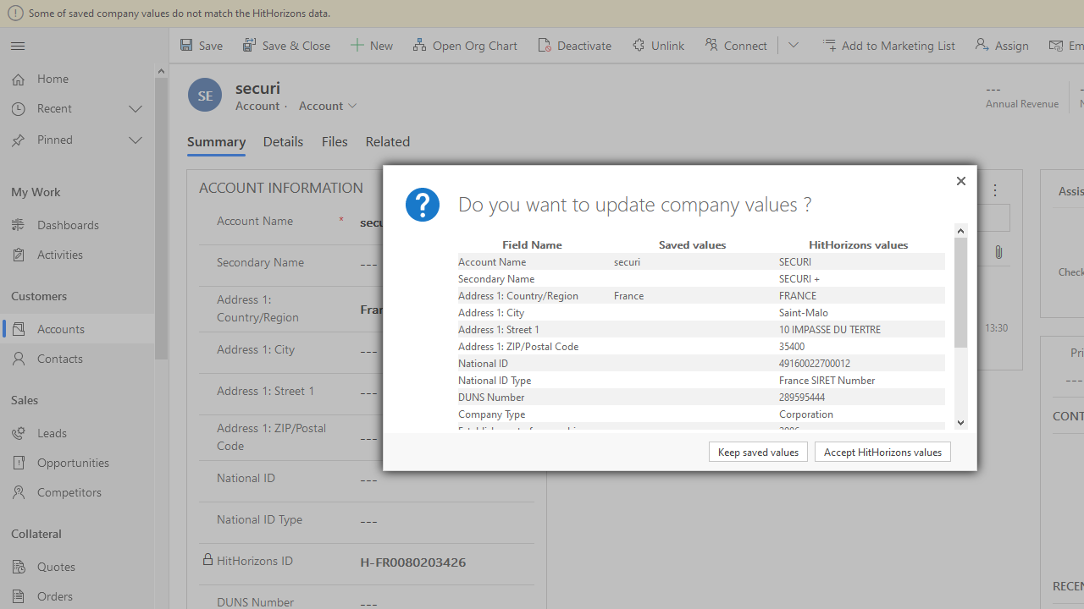1084x609 pixels.
Task: Click the Unlink toolbar button
Action: click(x=658, y=46)
